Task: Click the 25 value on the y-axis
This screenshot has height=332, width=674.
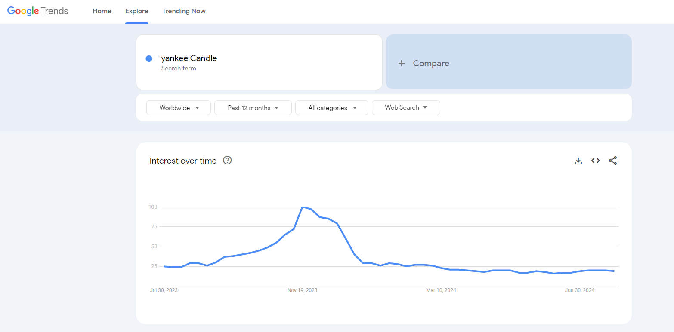Action: point(154,266)
